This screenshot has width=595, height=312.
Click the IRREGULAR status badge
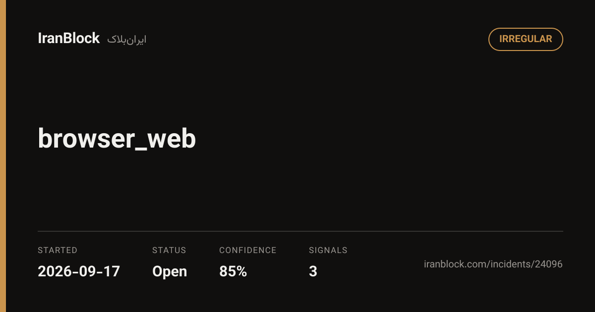pos(526,39)
